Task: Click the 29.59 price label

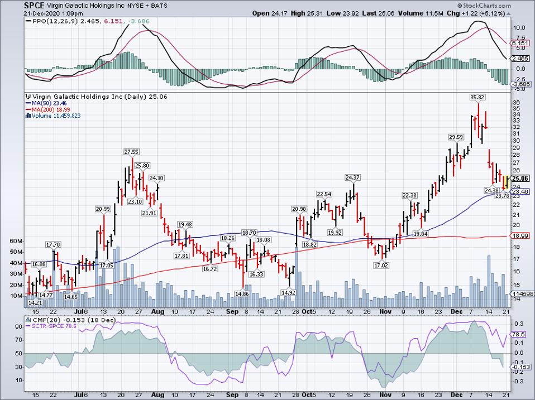Action: pos(456,137)
